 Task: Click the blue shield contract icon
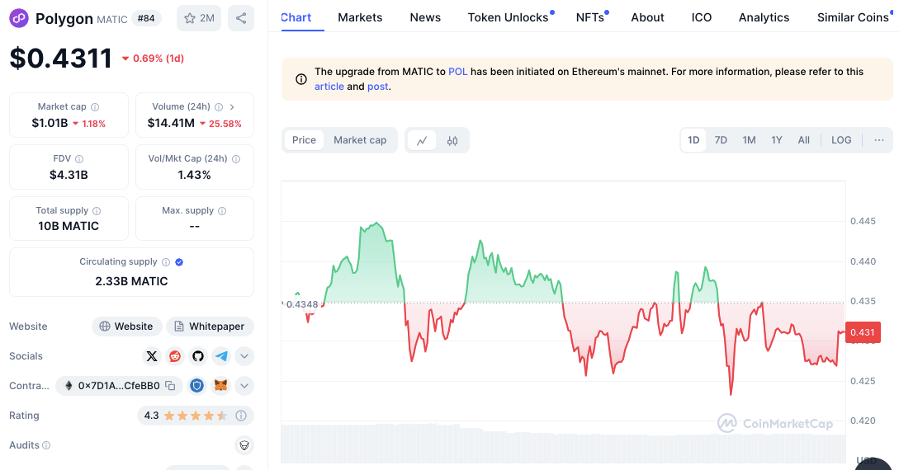point(196,386)
